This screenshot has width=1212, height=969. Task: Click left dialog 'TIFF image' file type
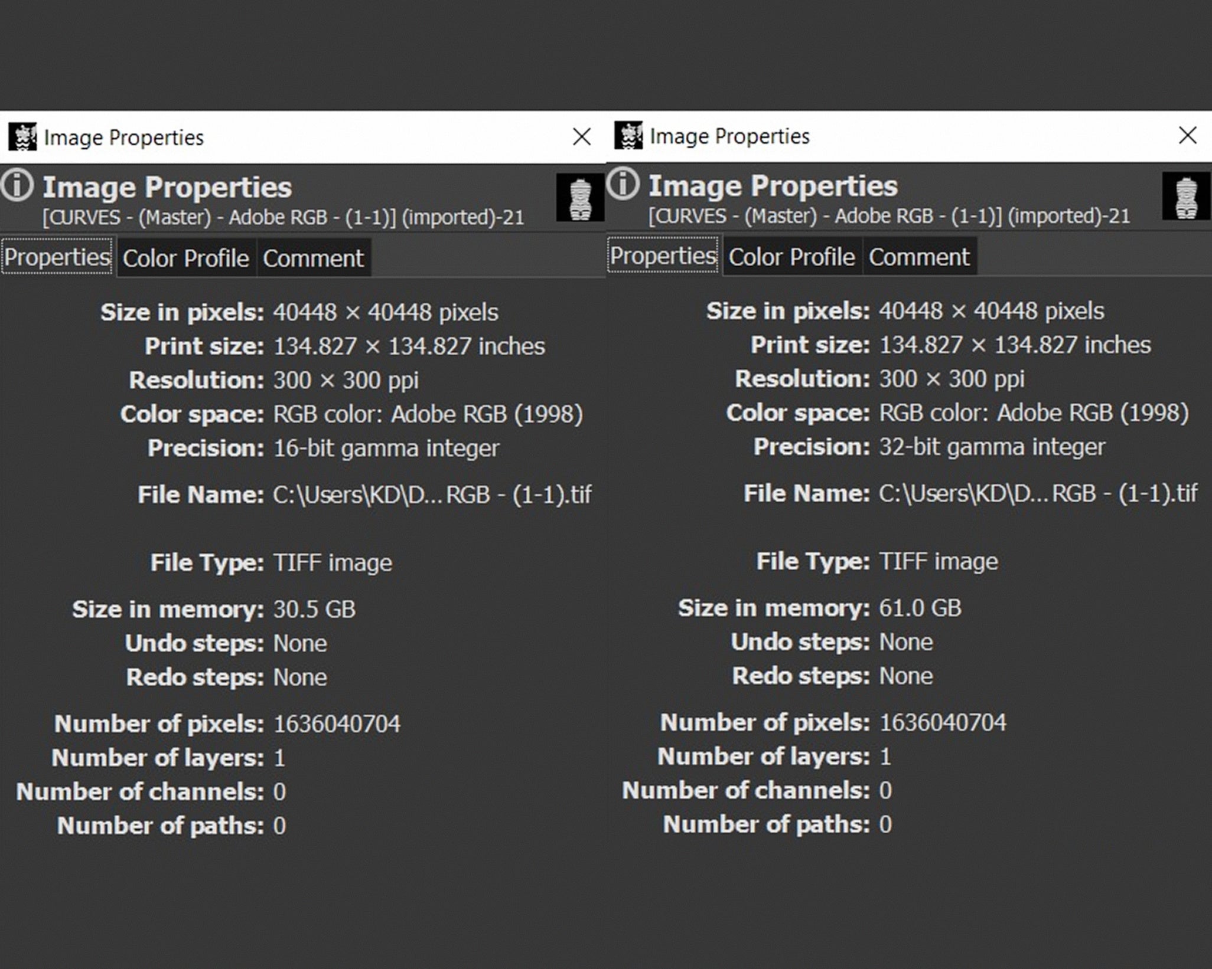(333, 562)
